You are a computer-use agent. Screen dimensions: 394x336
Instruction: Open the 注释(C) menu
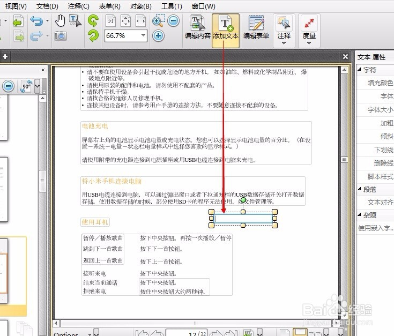[x=78, y=6]
